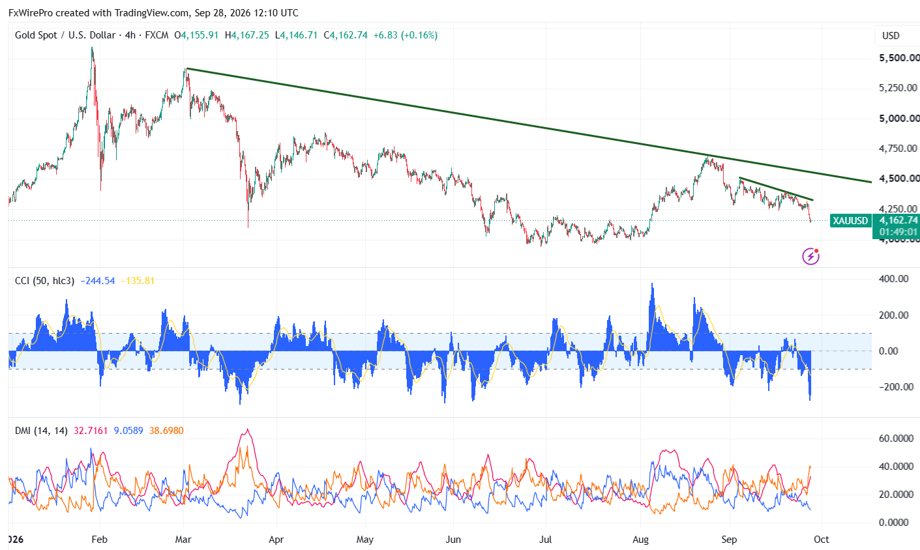Click the Mar label on time axis

point(183,540)
